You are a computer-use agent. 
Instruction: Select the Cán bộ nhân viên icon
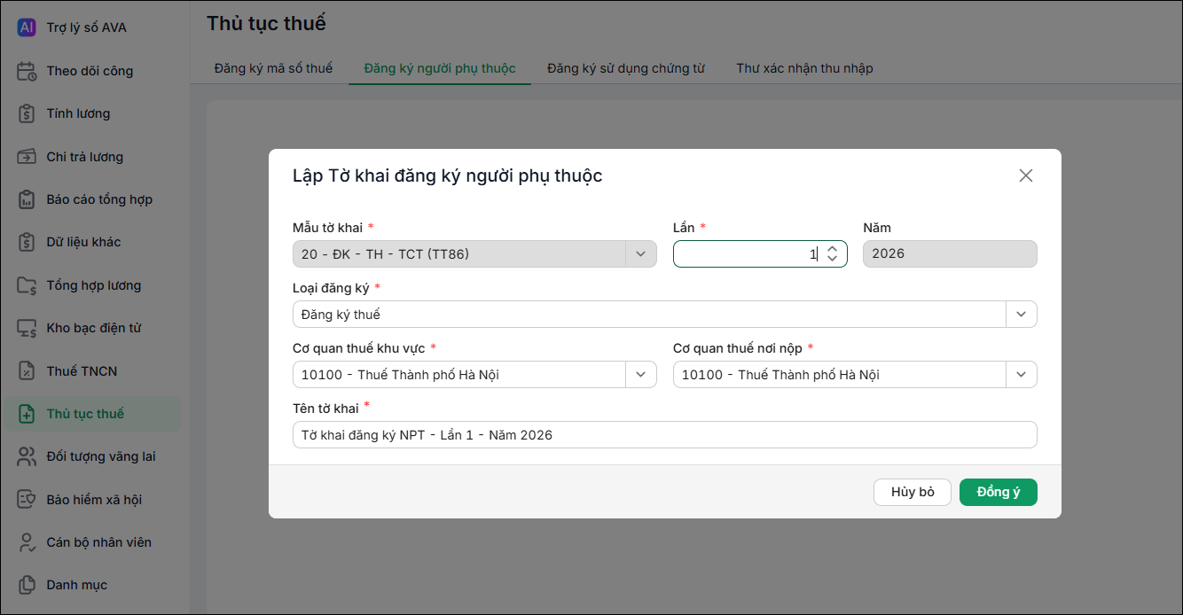[27, 542]
